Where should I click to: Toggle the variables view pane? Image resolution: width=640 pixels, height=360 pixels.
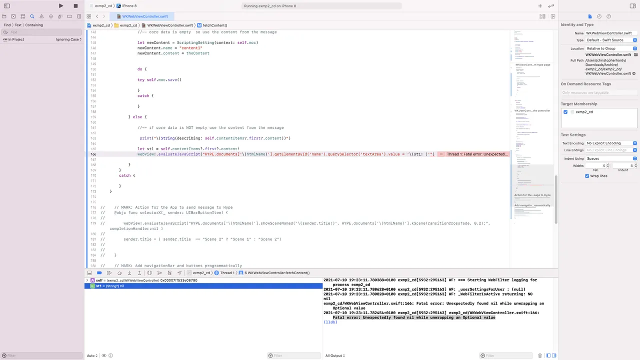[x=548, y=356]
